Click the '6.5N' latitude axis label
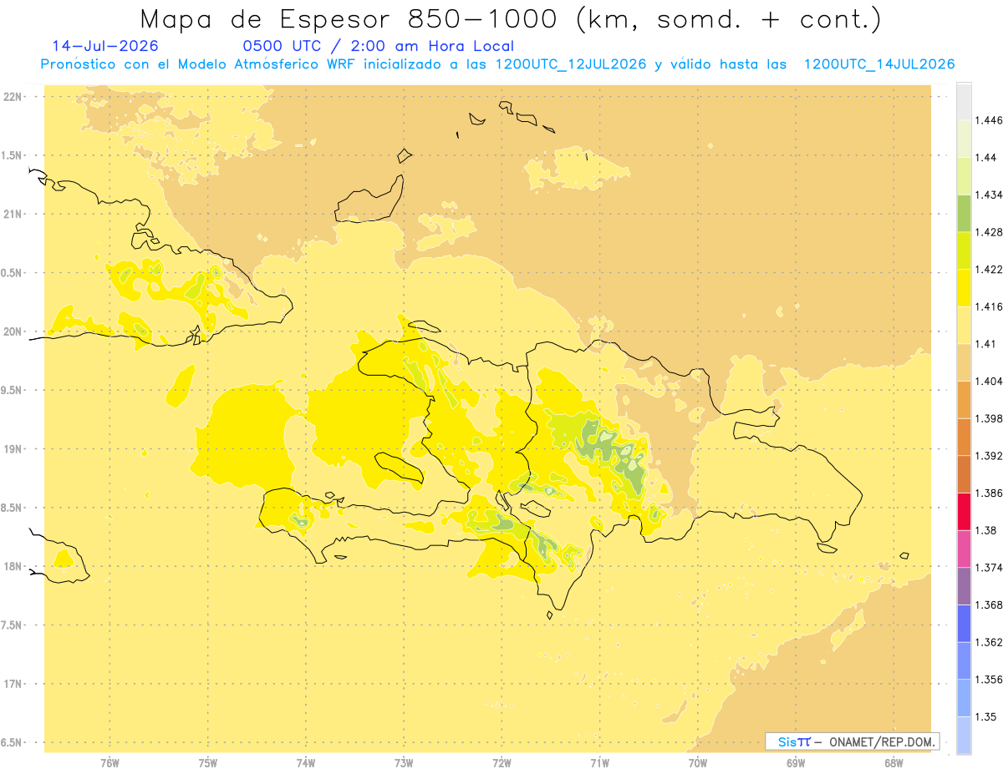This screenshot has width=1003, height=774. coord(13,742)
